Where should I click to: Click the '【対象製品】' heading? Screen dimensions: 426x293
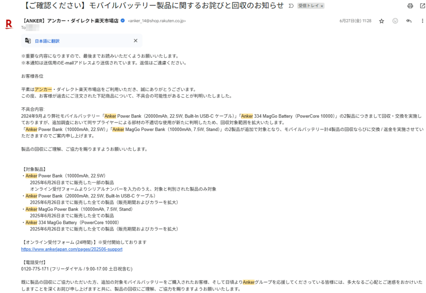click(x=34, y=169)
